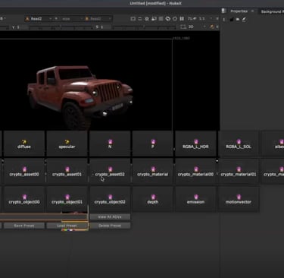
Task: Toggle the stacked-lines overlay icon in viewer toolbar
Action: [161, 19]
